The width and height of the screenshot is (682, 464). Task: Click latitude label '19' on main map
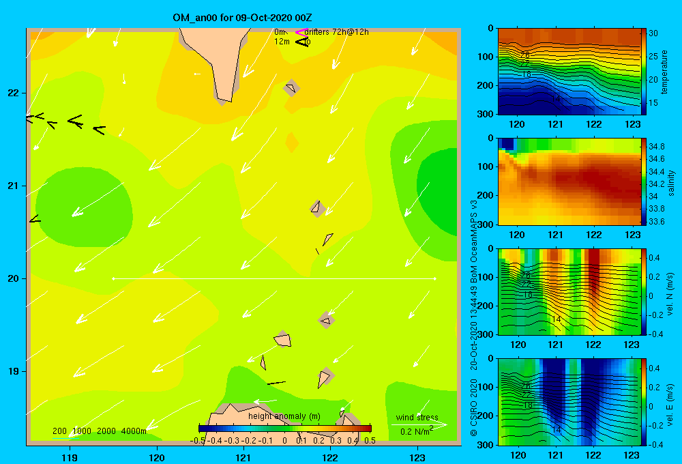coord(14,371)
